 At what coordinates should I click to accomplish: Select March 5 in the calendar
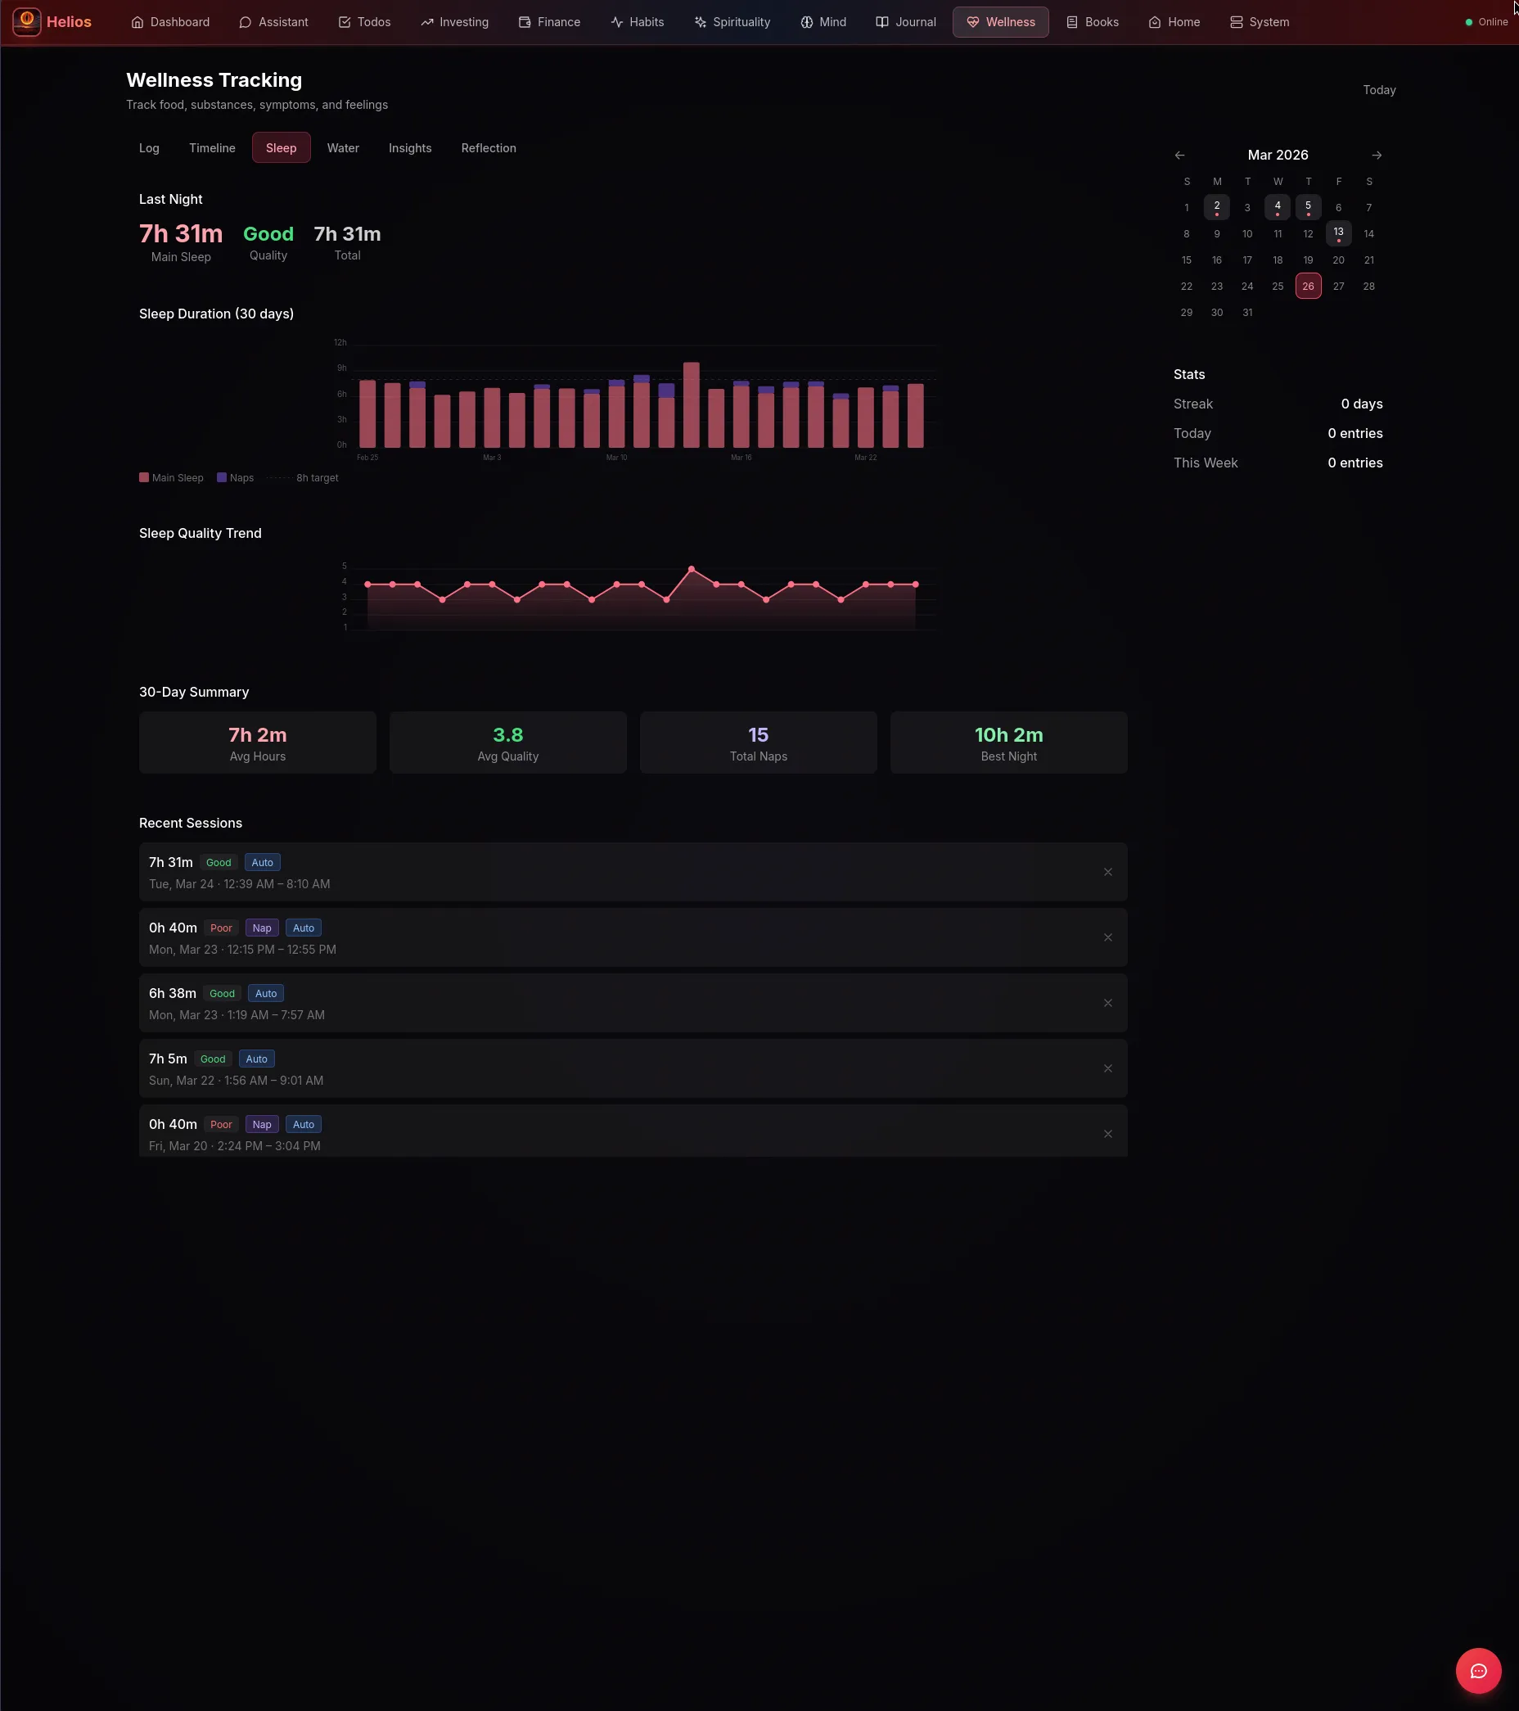(1308, 207)
